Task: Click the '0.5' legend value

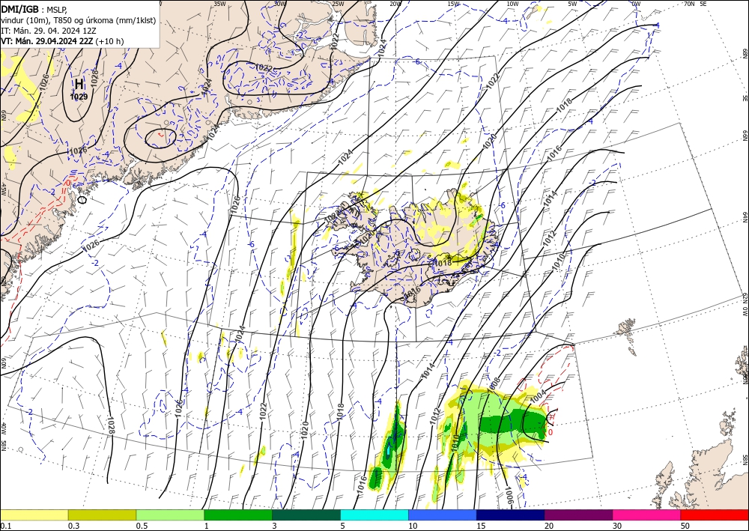Action: (142, 526)
